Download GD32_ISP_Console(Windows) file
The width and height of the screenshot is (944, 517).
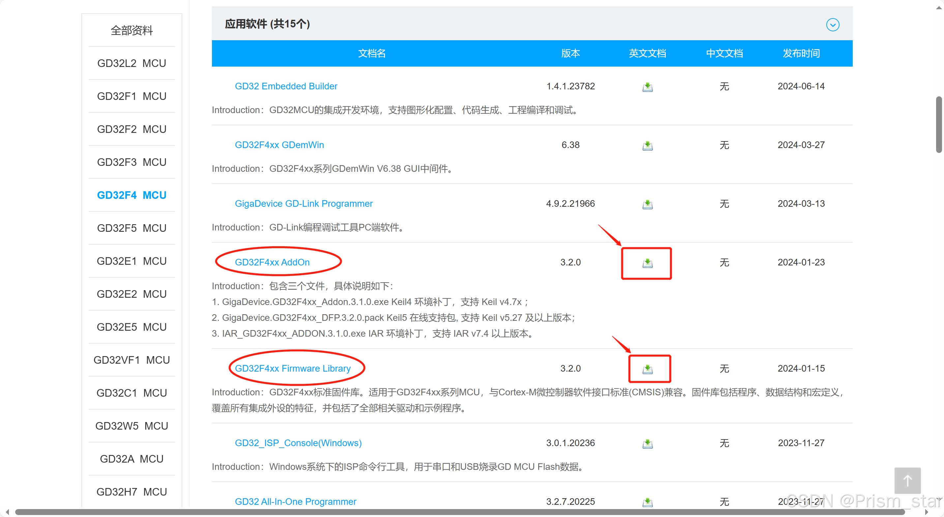coord(648,444)
